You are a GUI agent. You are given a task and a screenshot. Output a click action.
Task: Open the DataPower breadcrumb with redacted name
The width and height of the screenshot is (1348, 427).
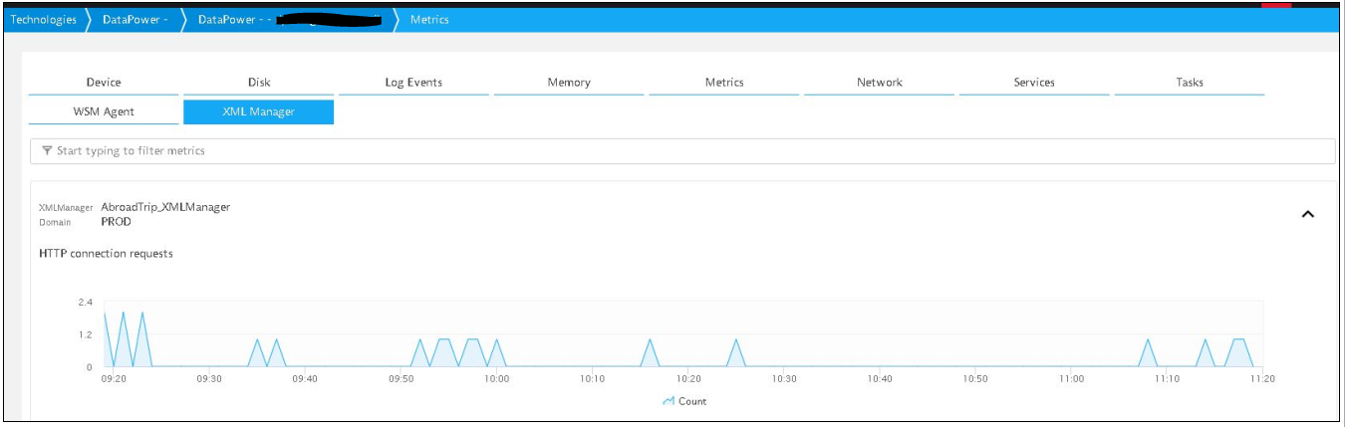289,20
